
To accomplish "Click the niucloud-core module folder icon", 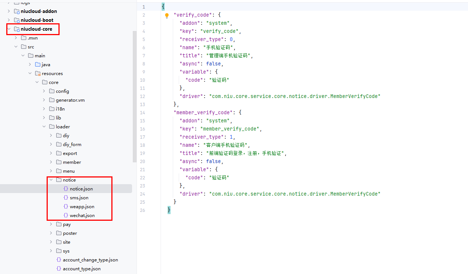I will point(16,29).
